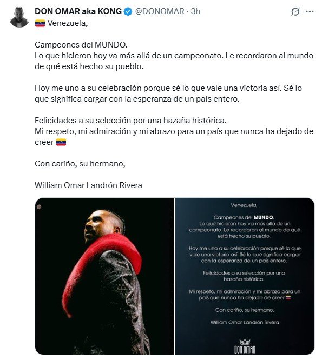Open the Grok explain-post icon

(295, 11)
